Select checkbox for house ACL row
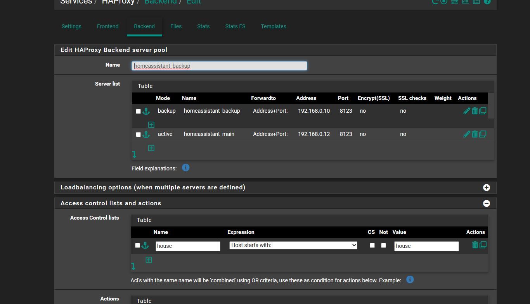Viewport: 530px width, 304px height. coord(137,245)
